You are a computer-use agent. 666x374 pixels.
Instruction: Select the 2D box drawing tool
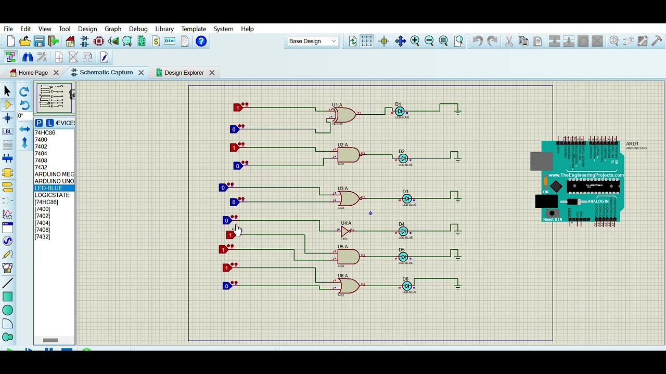(x=7, y=297)
